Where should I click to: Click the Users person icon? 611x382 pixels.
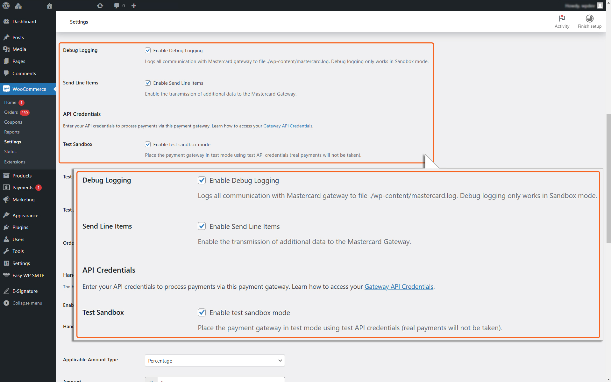[x=6, y=239]
